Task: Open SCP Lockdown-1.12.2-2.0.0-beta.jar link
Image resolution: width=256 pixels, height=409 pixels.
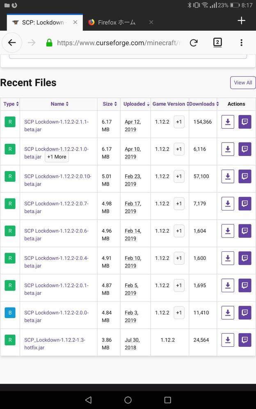Action: pyautogui.click(x=56, y=316)
